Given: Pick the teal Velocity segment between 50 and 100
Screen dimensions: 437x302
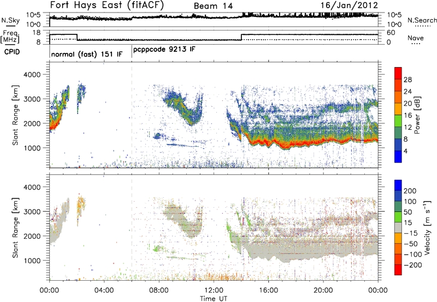Looking at the screenshot, I should click(398, 207).
